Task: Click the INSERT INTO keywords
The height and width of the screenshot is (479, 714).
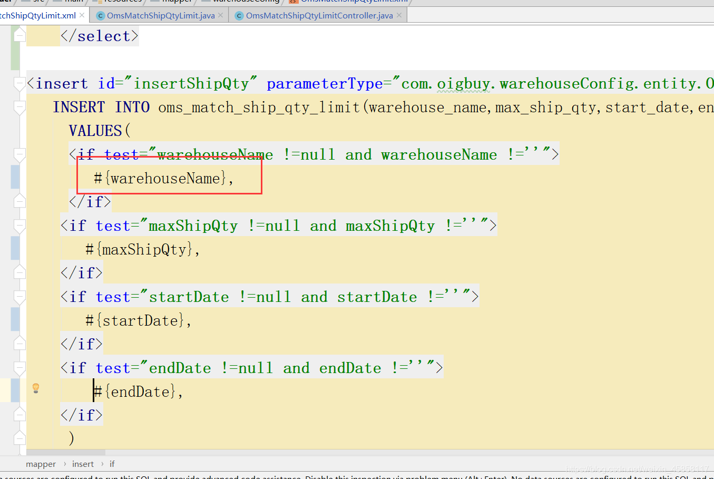Action: [101, 107]
